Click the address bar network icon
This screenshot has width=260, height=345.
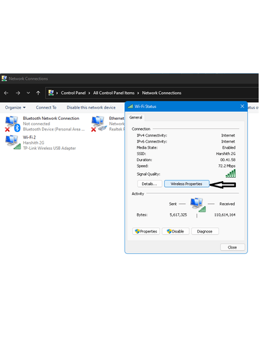click(51, 93)
